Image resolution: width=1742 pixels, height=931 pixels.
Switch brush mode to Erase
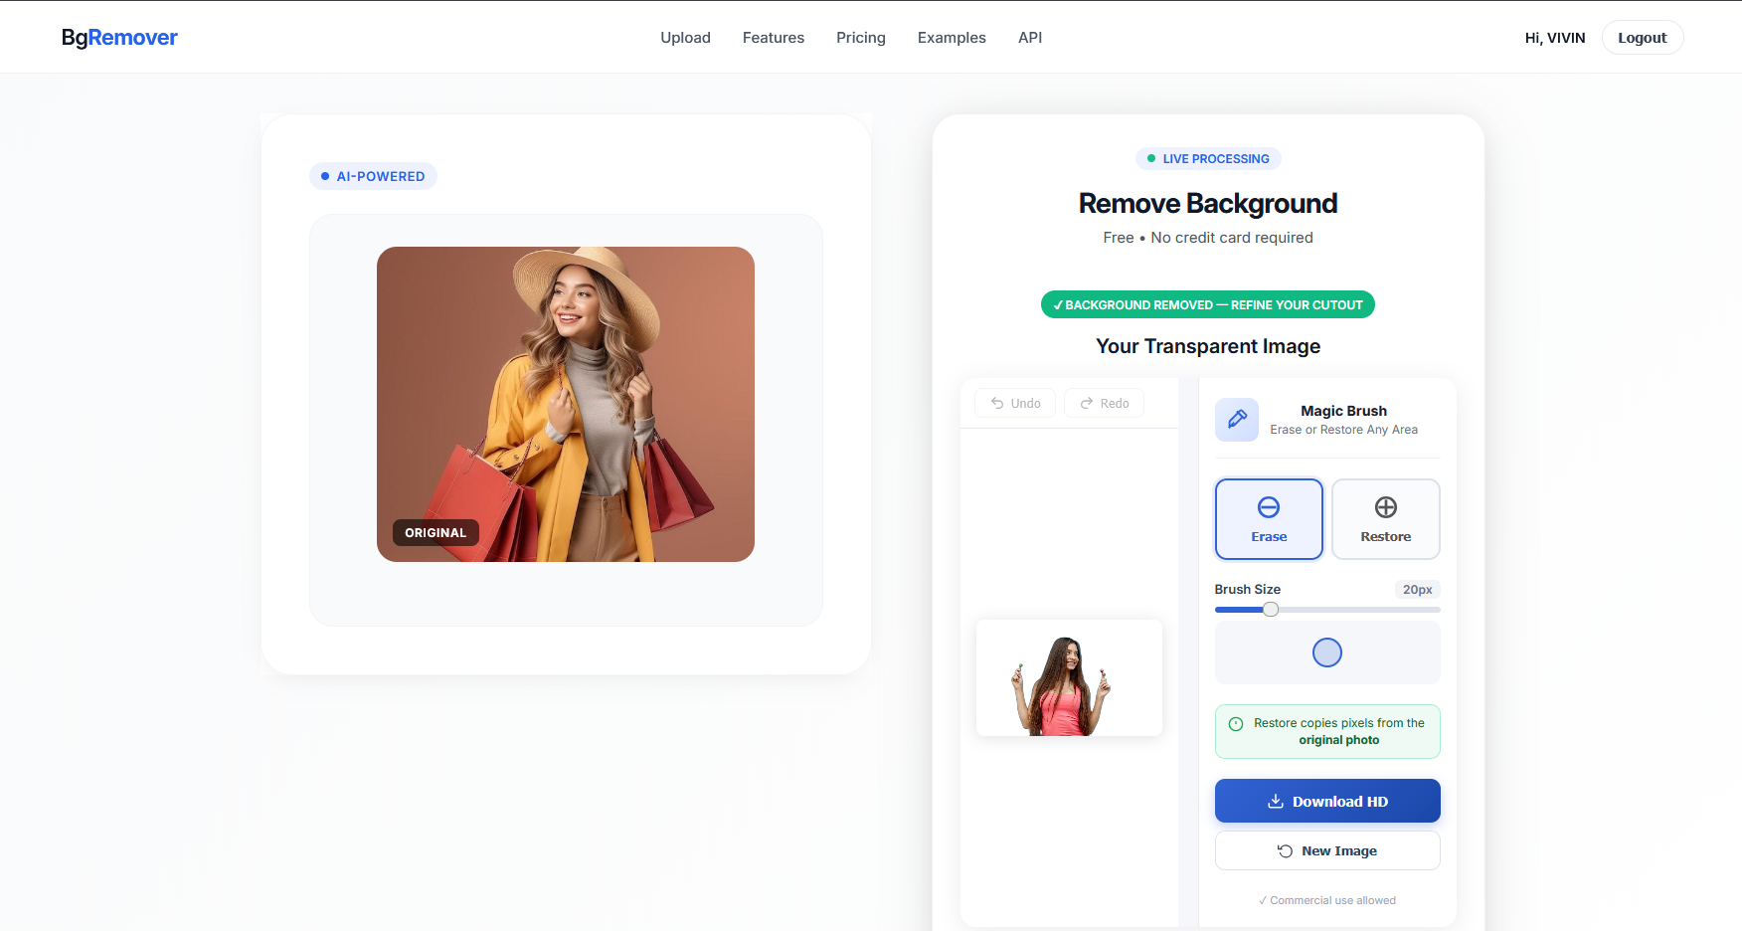(1269, 520)
